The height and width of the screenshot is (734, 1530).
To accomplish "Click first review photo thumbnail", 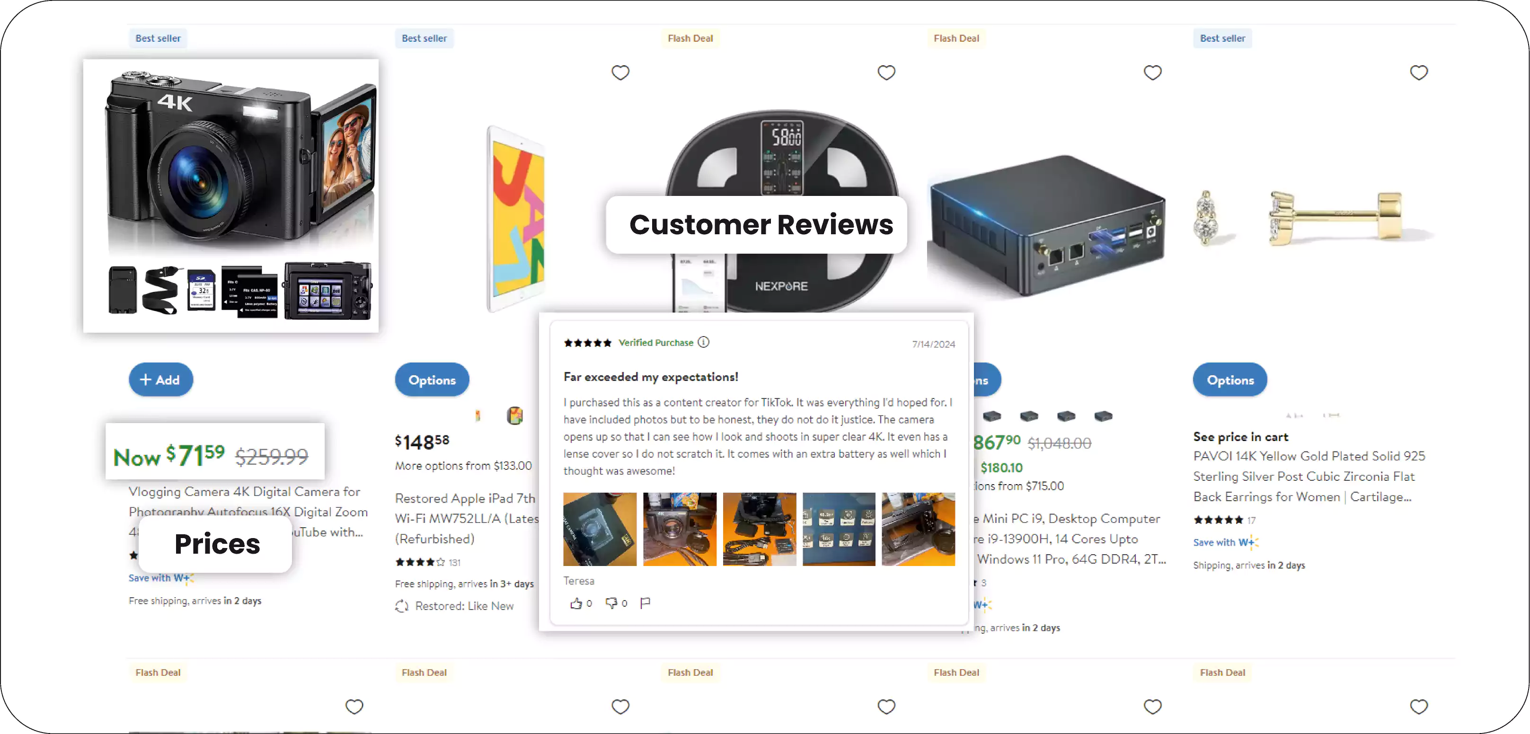I will (x=599, y=528).
